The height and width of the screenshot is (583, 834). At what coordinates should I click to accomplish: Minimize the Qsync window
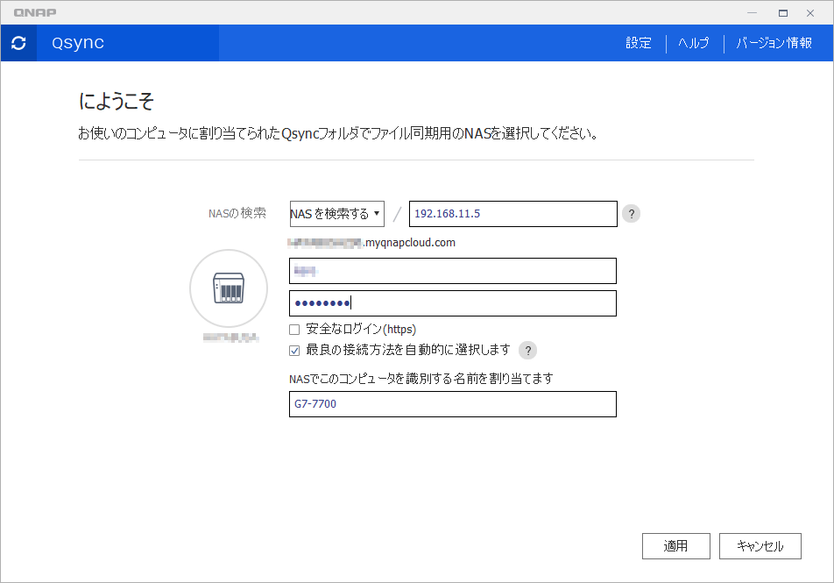[x=752, y=13]
